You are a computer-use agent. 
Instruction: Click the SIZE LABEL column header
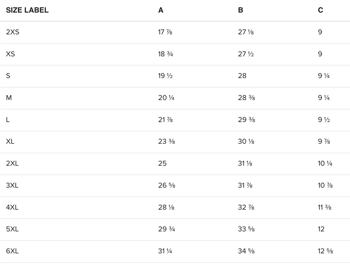point(27,10)
